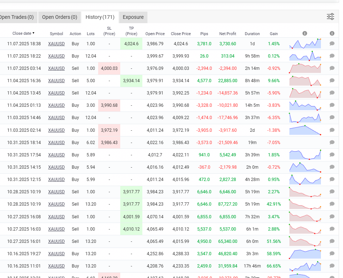Open comment bubble for 10.28.2025 10:19 13.20-lot trade

[332, 204]
